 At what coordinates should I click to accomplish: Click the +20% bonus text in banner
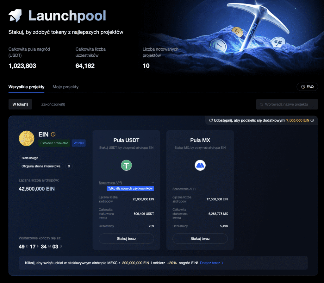[x=172, y=263]
